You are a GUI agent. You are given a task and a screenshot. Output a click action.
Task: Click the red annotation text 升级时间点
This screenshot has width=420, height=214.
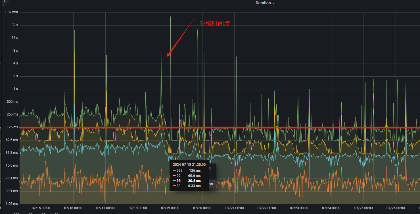[x=215, y=24]
